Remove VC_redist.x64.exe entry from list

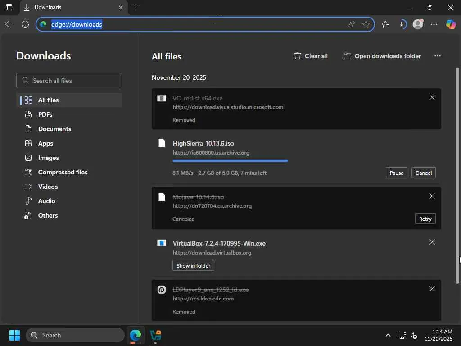coord(432,98)
